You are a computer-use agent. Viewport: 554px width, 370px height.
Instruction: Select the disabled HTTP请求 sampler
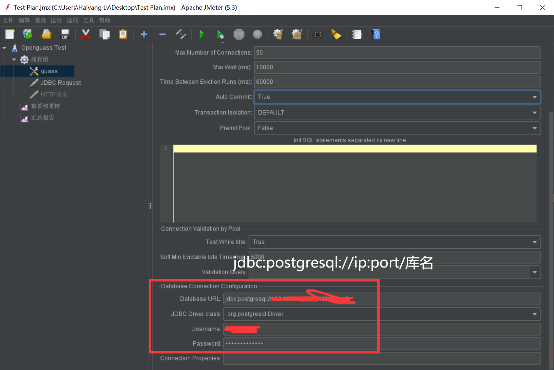point(54,94)
